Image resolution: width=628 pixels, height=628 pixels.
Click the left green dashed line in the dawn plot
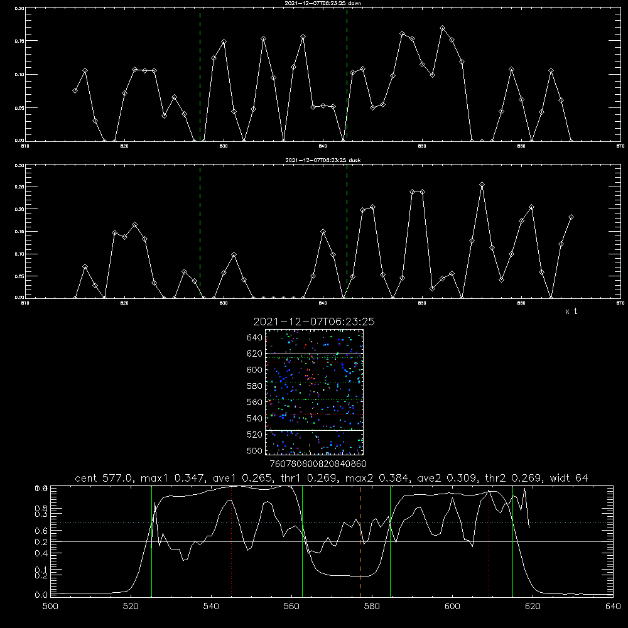(200, 75)
